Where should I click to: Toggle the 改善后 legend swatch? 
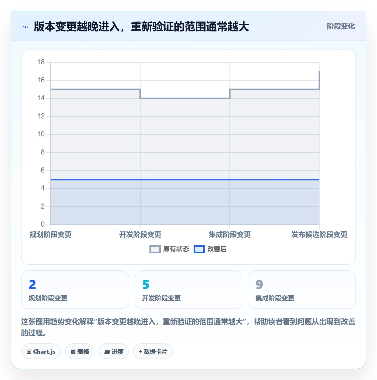click(x=199, y=249)
